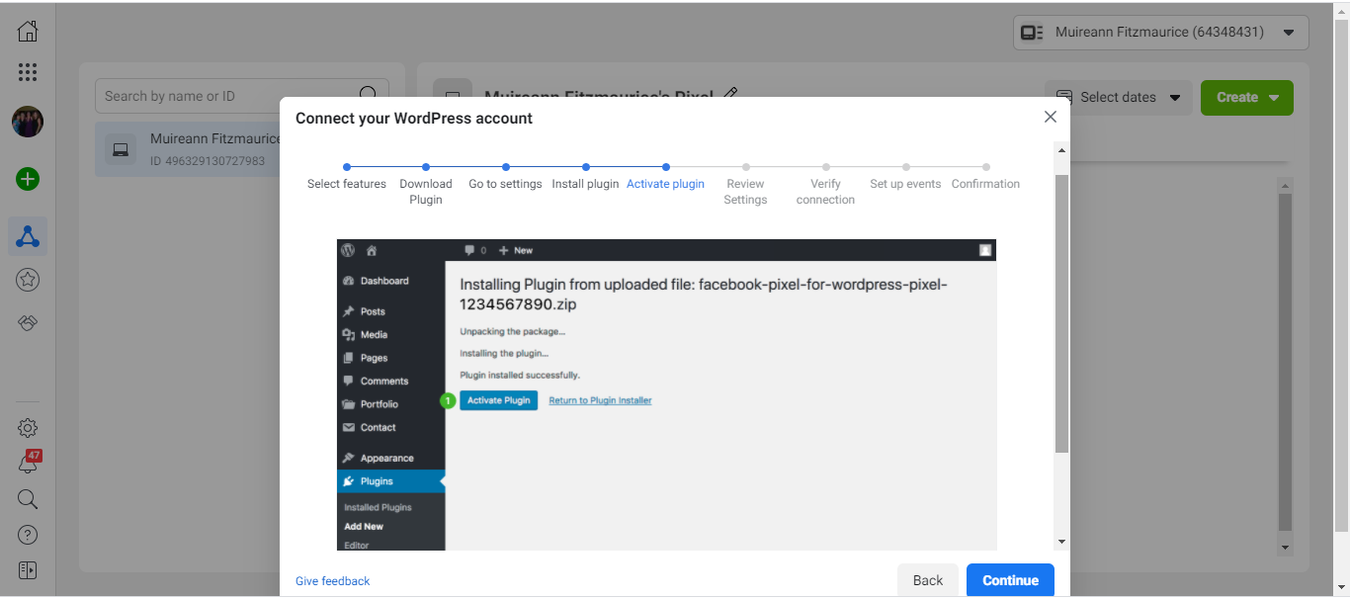
Task: Click the handshake Partner Integrations icon
Action: click(x=28, y=323)
